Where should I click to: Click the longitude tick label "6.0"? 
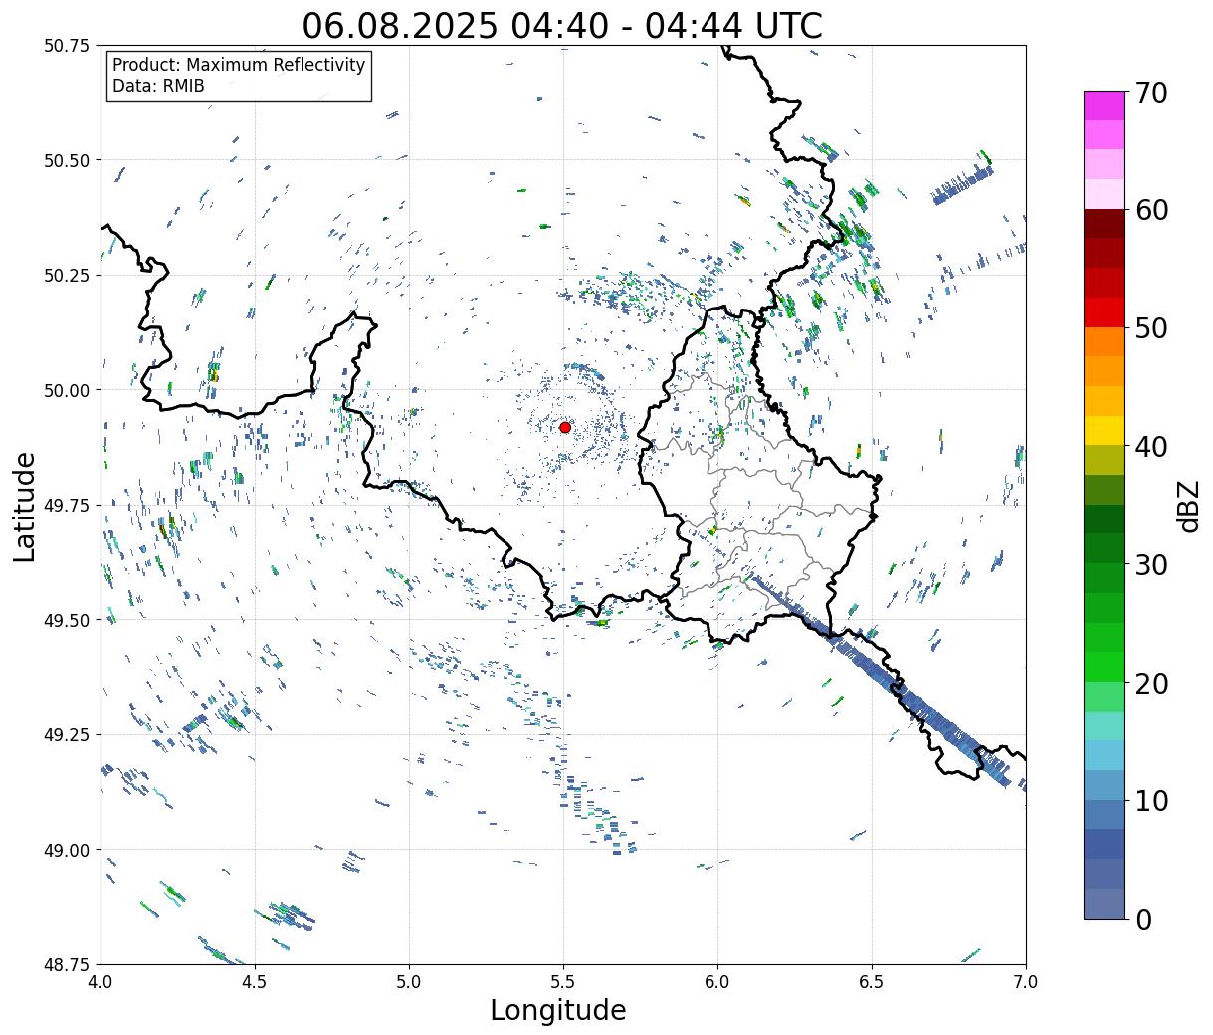pos(717,982)
